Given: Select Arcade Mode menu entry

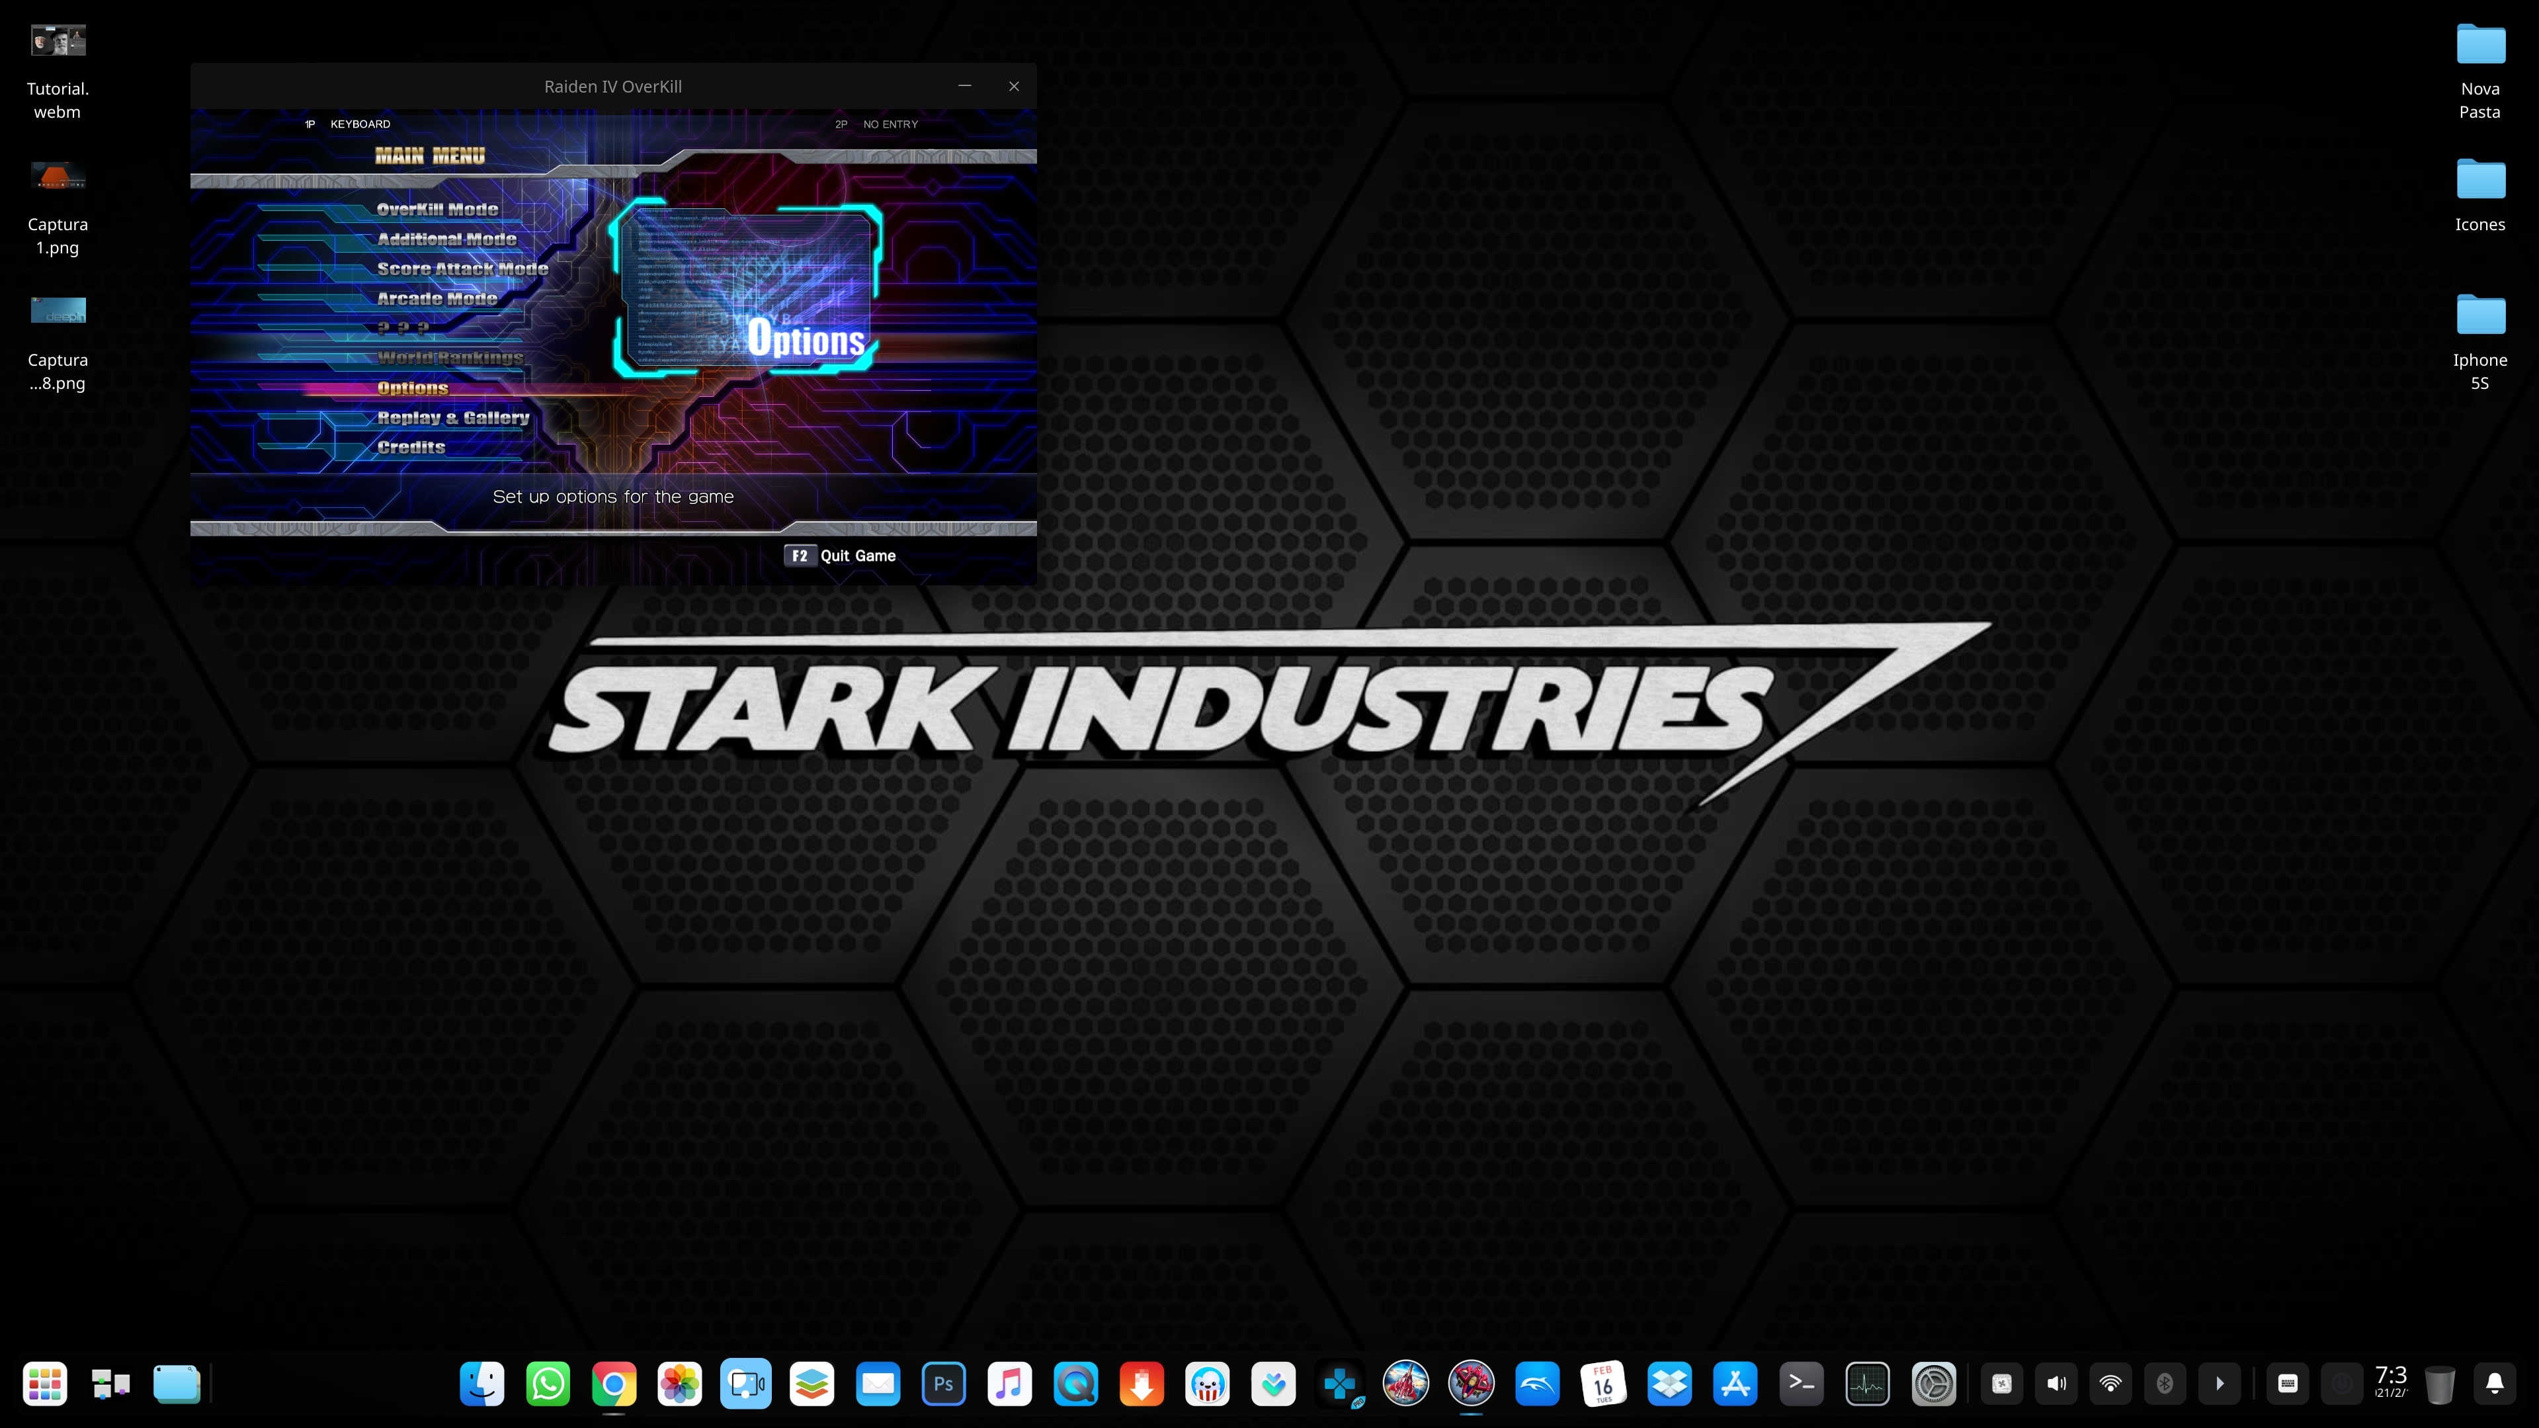Looking at the screenshot, I should 437,298.
